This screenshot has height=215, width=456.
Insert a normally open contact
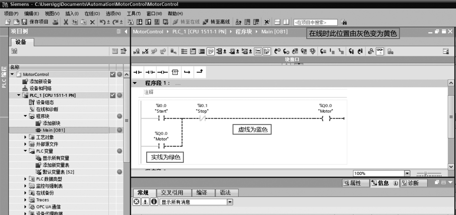click(x=138, y=72)
